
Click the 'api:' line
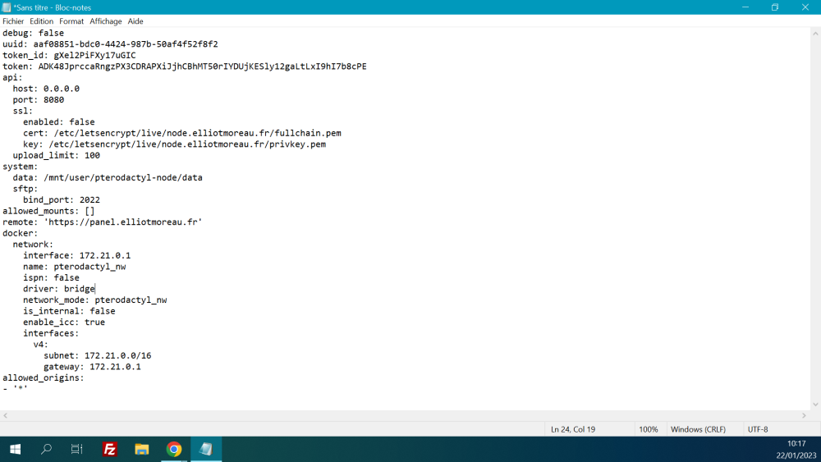click(12, 77)
